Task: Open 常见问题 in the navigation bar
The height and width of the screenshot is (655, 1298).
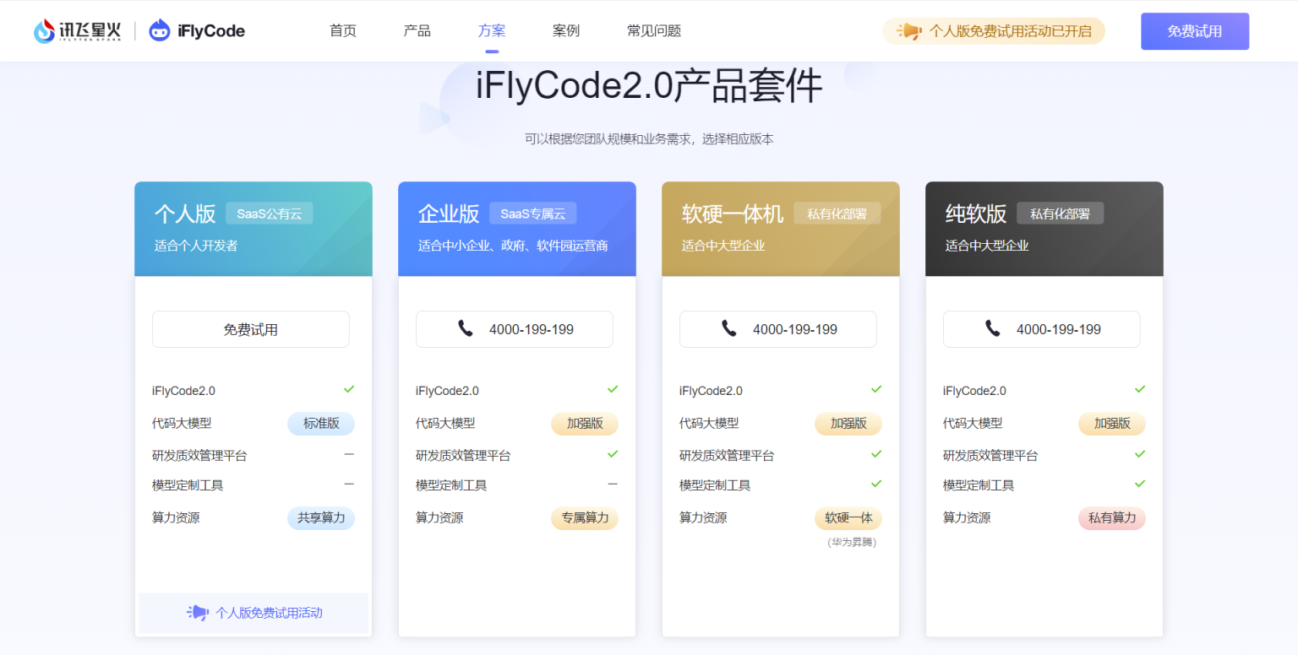Action: pyautogui.click(x=654, y=31)
